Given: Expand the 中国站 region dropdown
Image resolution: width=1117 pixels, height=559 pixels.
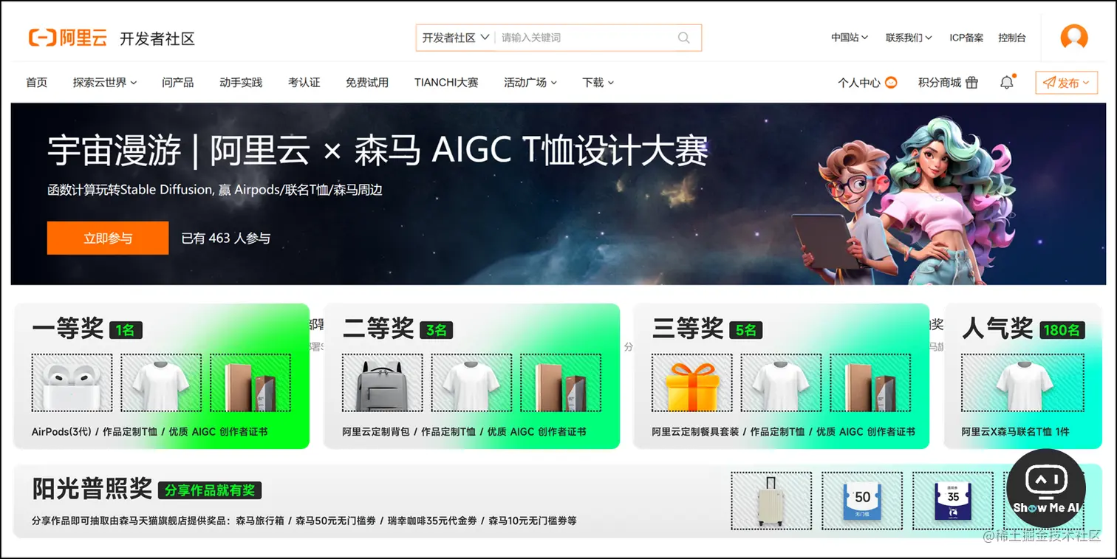Looking at the screenshot, I should pyautogui.click(x=850, y=38).
